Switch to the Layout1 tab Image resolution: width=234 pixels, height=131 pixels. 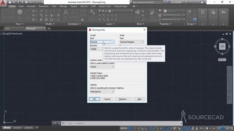point(17,127)
